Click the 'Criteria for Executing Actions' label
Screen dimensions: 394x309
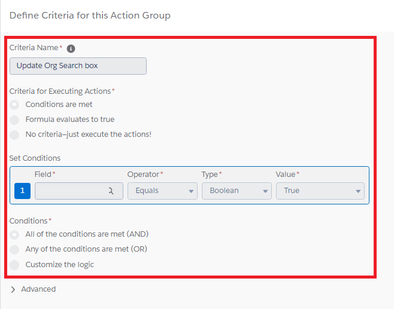[x=60, y=91]
